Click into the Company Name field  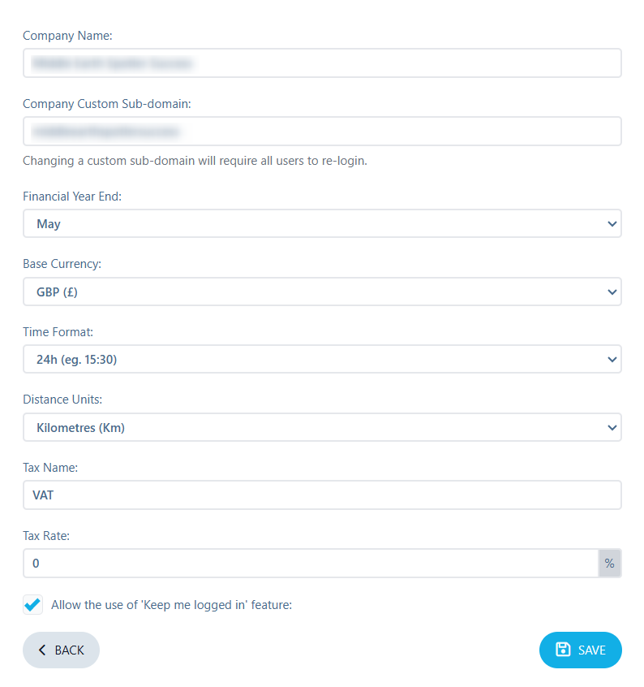point(322,63)
